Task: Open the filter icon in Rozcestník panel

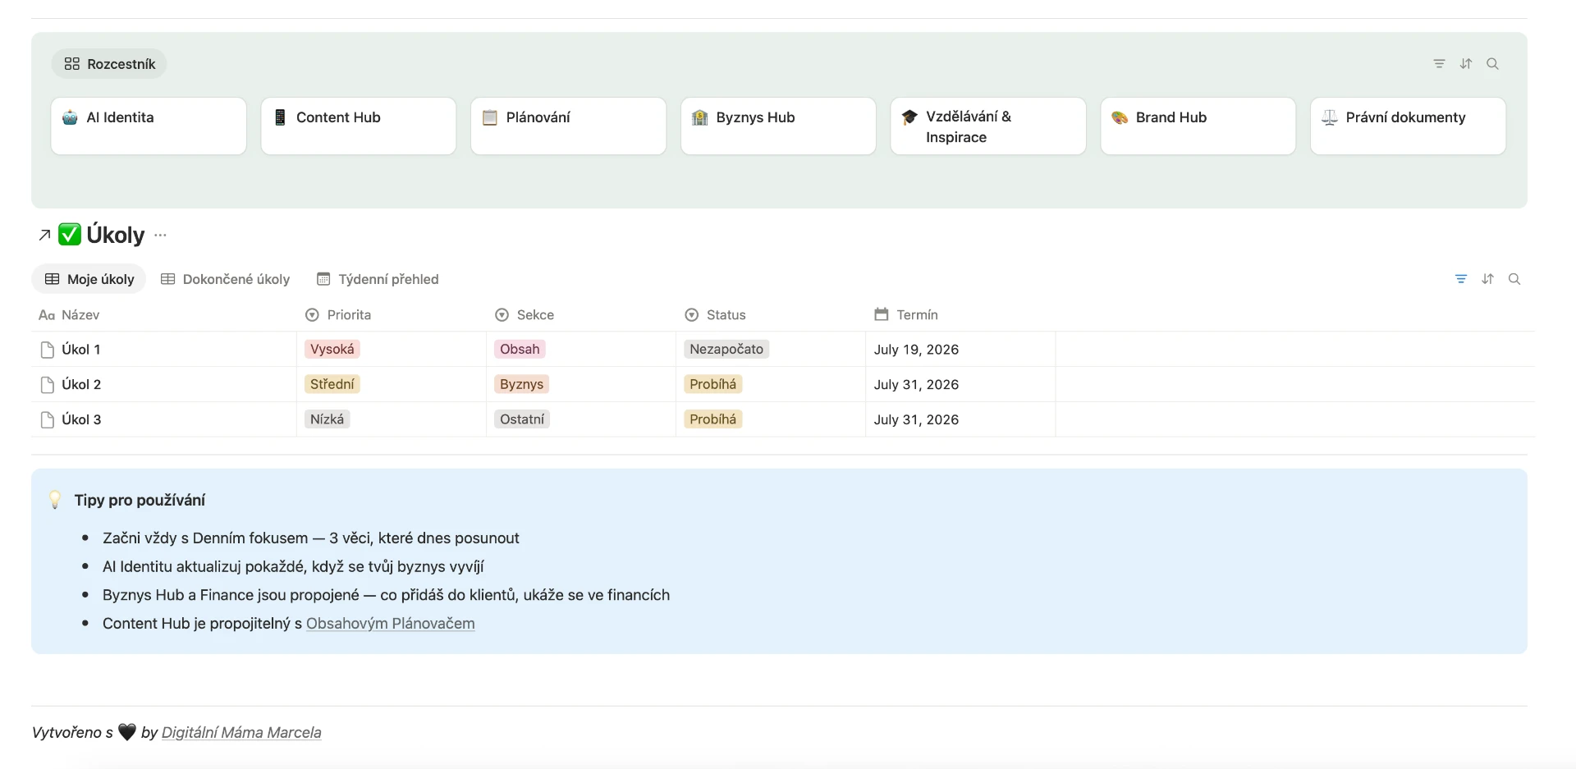Action: click(x=1439, y=64)
